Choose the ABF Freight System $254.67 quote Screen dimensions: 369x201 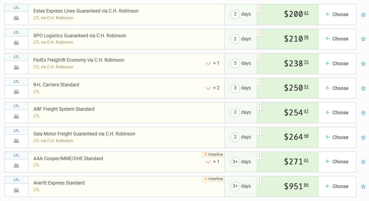coord(337,113)
